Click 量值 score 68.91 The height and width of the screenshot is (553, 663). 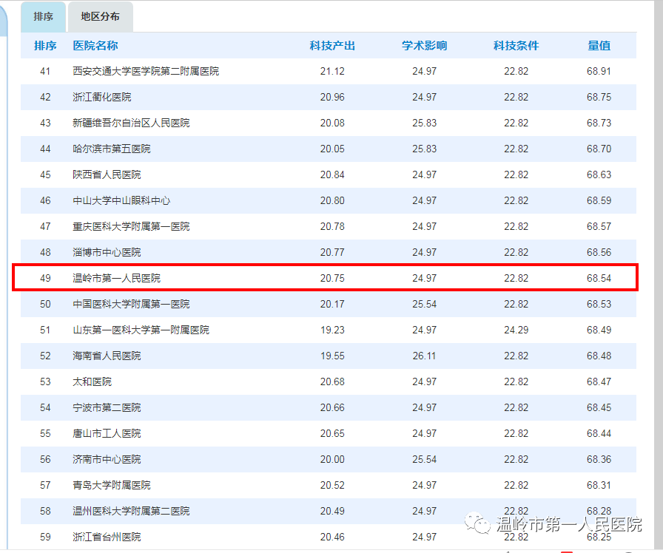[x=599, y=72]
